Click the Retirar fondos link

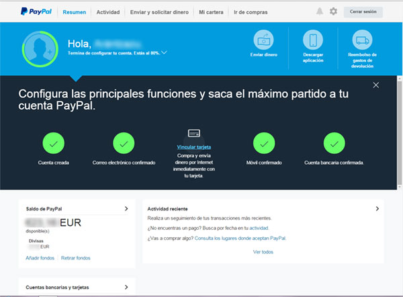pyautogui.click(x=75, y=258)
